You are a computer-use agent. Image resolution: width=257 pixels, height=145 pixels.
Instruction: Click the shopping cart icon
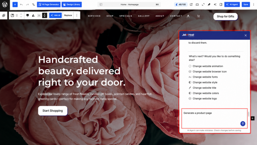[x=198, y=16]
